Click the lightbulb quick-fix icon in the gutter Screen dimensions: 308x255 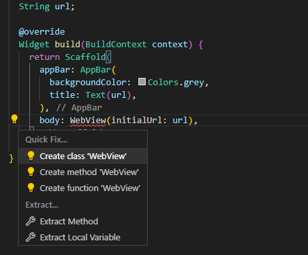click(15, 119)
